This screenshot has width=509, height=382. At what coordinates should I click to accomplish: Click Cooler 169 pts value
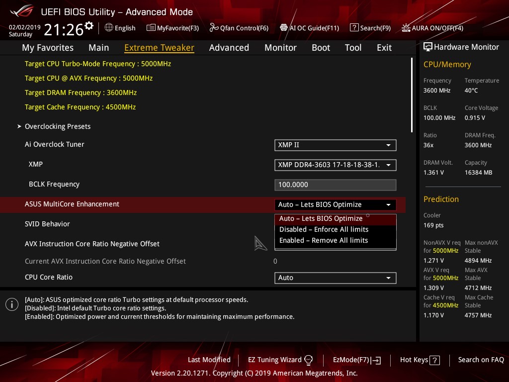(x=433, y=225)
